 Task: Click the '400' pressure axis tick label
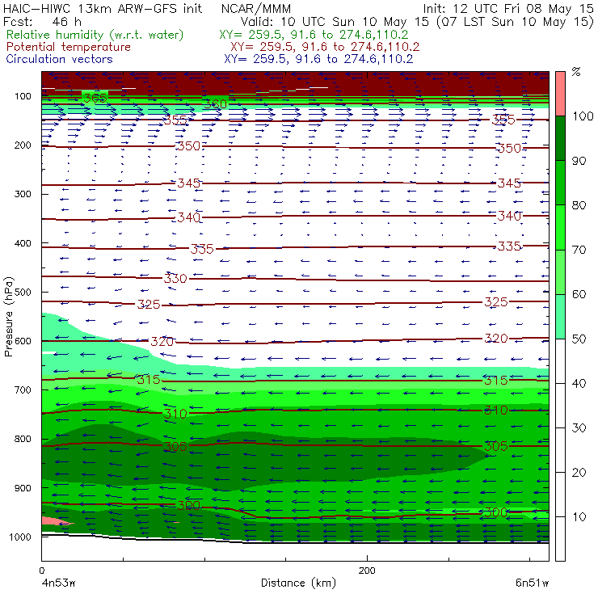23,243
